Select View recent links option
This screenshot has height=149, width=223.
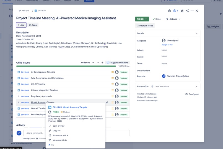60,140
